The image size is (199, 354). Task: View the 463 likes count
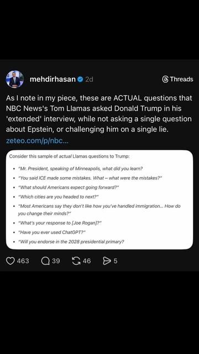[x=23, y=261]
